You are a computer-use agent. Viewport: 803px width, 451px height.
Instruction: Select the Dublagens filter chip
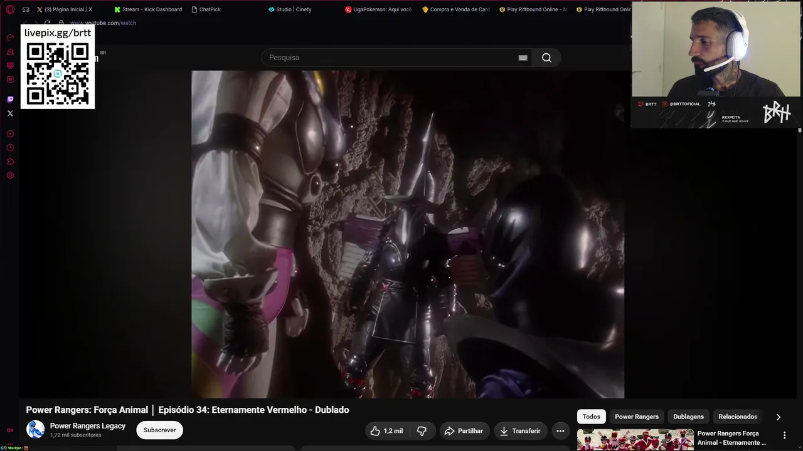point(688,417)
